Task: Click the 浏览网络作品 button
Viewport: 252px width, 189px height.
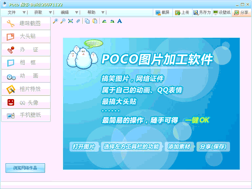Action: point(25,168)
